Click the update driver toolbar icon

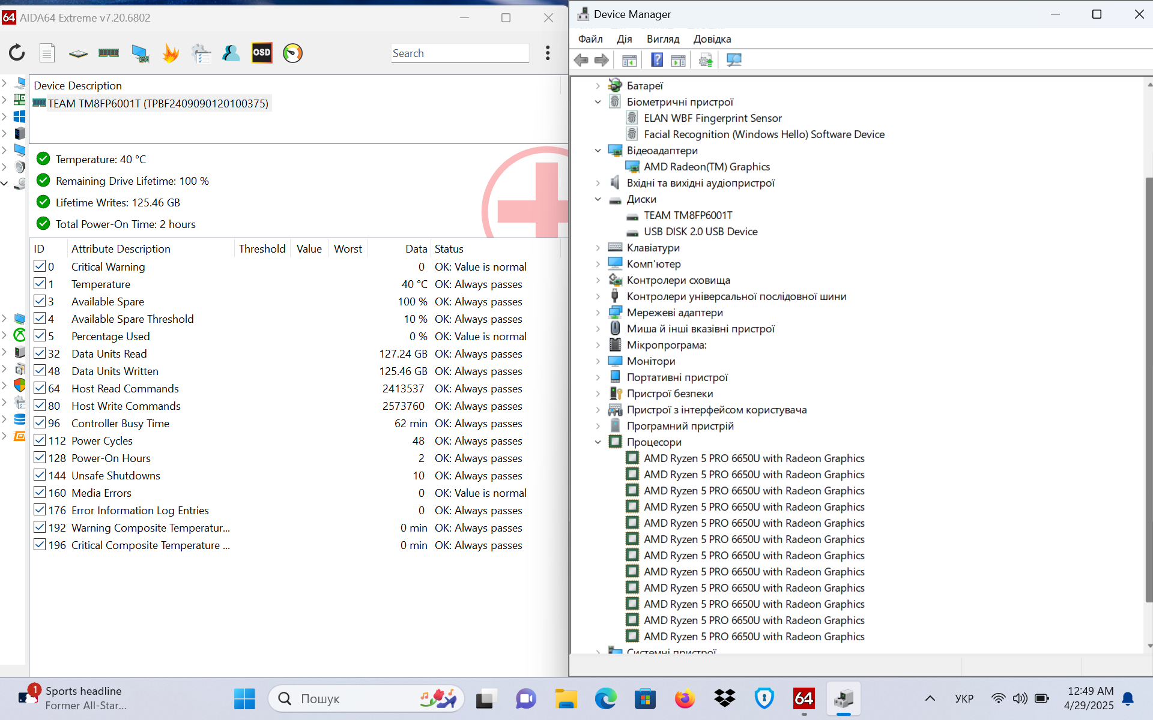pyautogui.click(x=706, y=60)
